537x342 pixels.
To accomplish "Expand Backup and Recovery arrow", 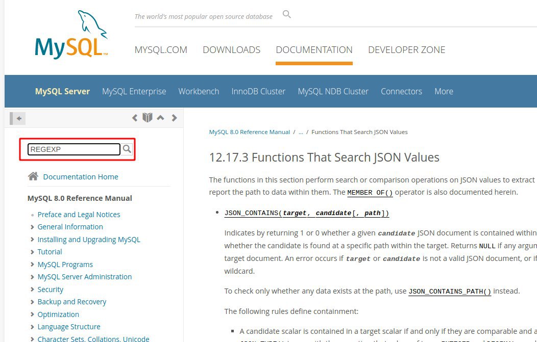I will 32,302.
